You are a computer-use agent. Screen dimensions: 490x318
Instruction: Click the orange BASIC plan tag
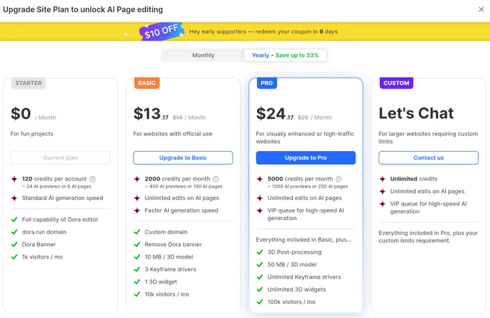pos(147,83)
